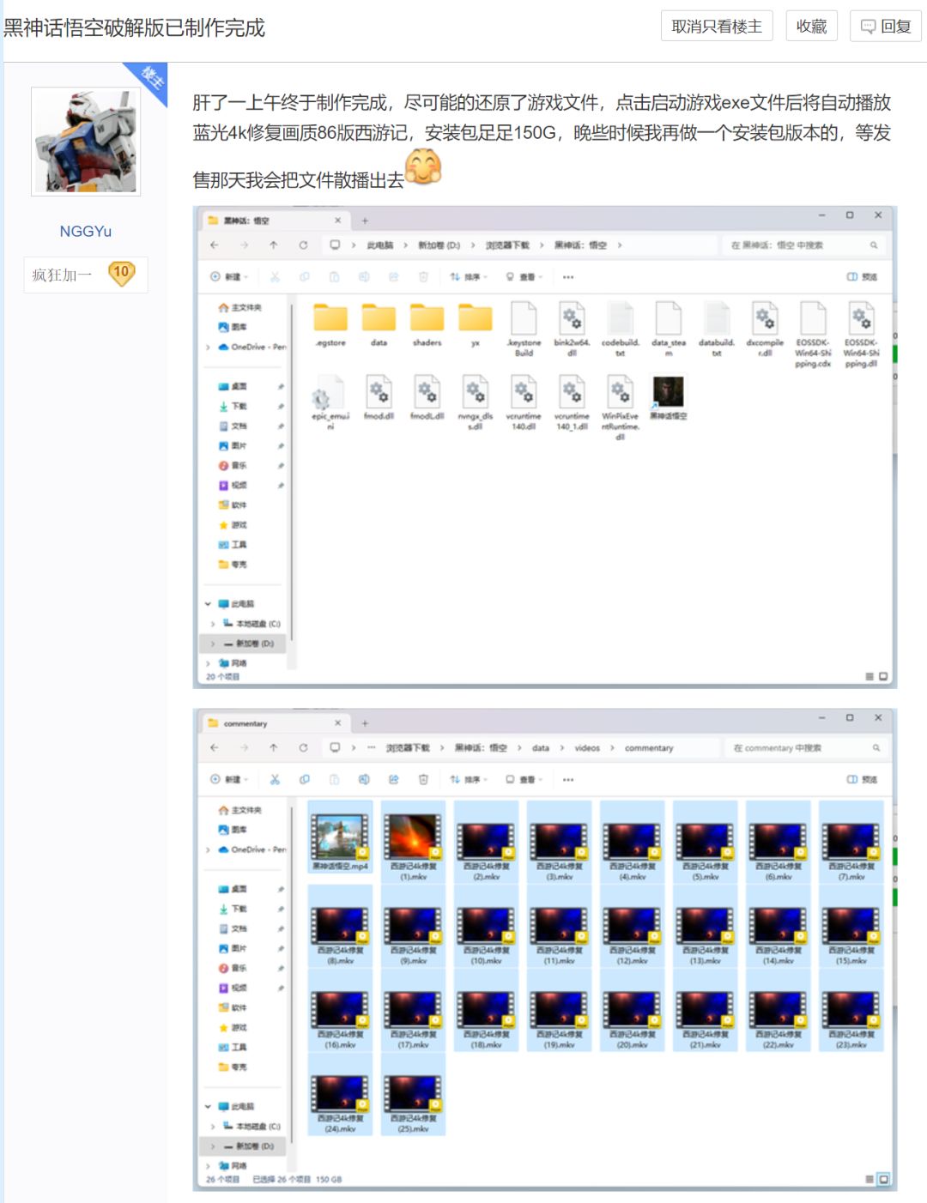Click the share icon in the lower Explorer toolbar
Screen dimensions: 927x1203
pyautogui.click(x=393, y=779)
